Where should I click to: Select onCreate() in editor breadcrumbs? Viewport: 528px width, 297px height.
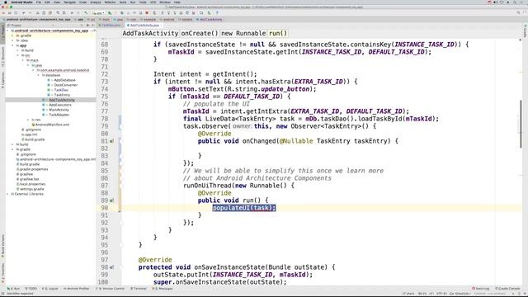(200, 33)
